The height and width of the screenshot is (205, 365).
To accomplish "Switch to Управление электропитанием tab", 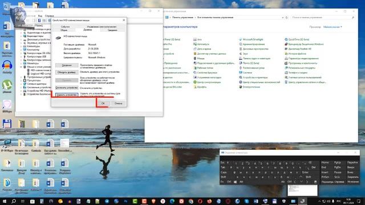I will click(102, 27).
